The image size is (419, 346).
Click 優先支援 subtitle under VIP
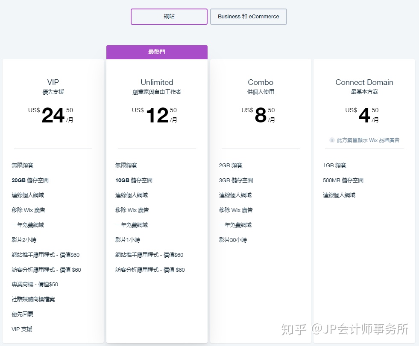[x=53, y=92]
